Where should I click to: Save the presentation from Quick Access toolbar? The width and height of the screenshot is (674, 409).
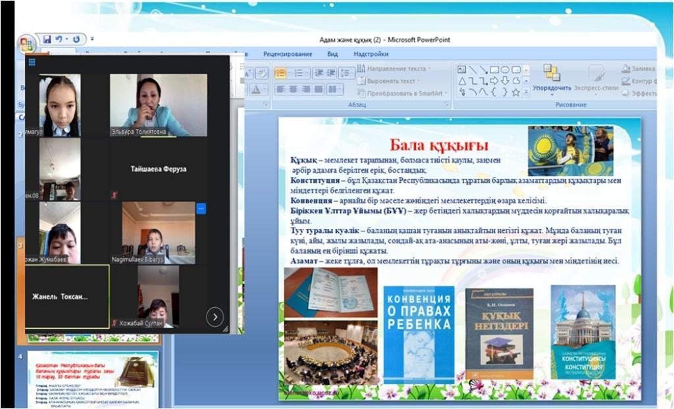coord(47,39)
